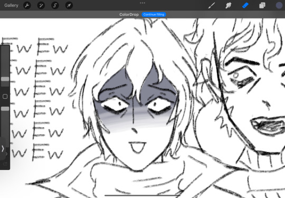Screen dimensions: 285x198
Task: Expand the sidebar chevron tab
Action: point(3,148)
